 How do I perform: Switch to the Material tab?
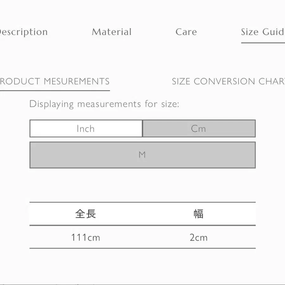(111, 32)
